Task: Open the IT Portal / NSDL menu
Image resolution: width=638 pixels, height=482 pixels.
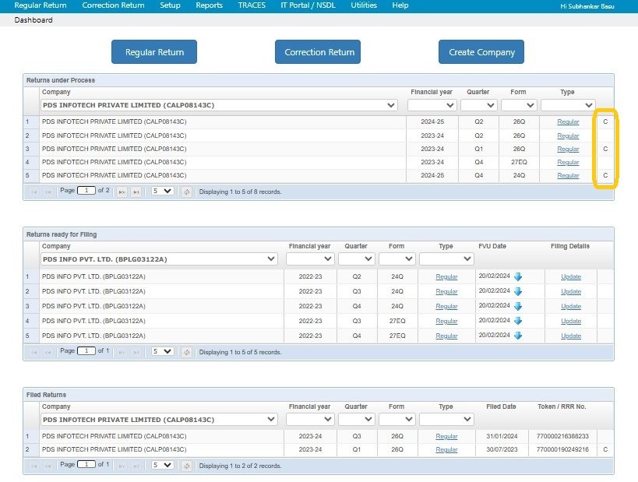Action: tap(308, 5)
